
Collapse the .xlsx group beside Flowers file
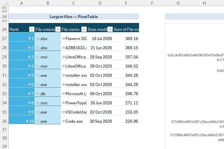pyautogui.click(x=37, y=38)
